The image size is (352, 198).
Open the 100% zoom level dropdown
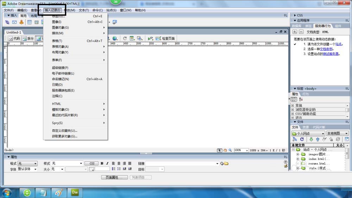(241, 150)
